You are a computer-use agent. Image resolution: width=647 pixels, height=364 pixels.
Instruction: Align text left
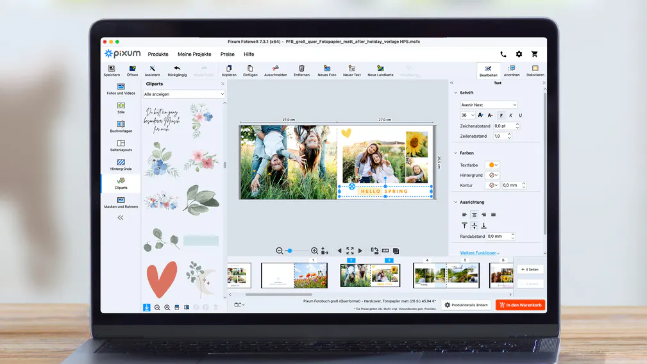point(464,215)
